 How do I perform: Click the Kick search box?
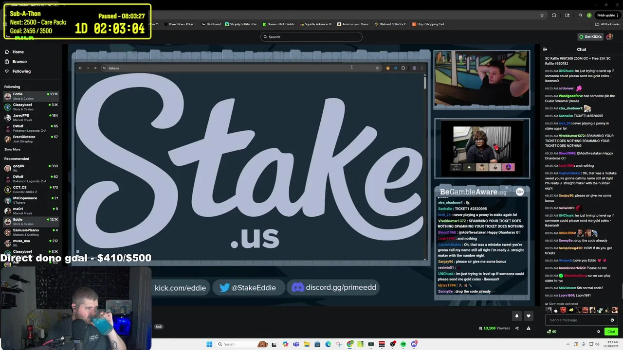311,36
